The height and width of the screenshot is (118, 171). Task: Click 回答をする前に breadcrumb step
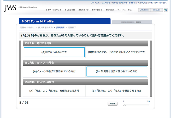tap(27, 28)
